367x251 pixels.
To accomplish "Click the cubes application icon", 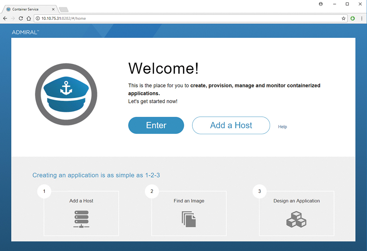I will click(x=296, y=219).
